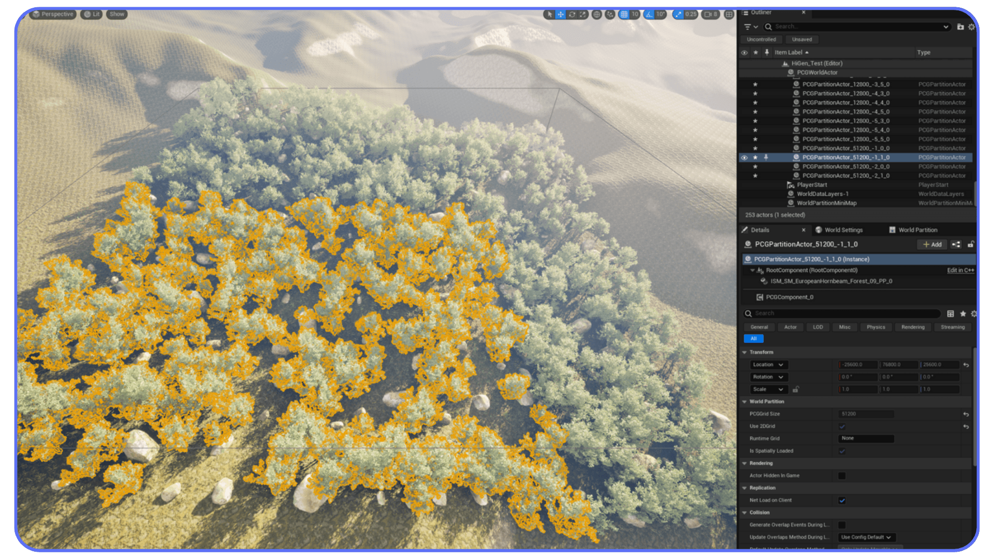Select the All filter tab
994x559 pixels.
[x=753, y=339]
